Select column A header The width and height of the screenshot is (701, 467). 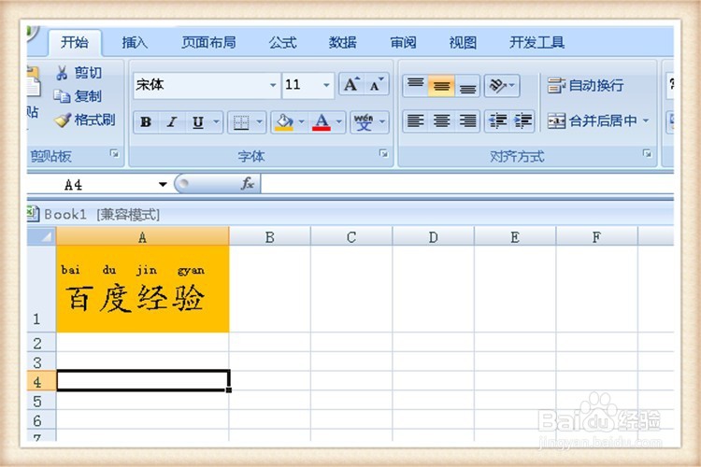click(x=143, y=237)
